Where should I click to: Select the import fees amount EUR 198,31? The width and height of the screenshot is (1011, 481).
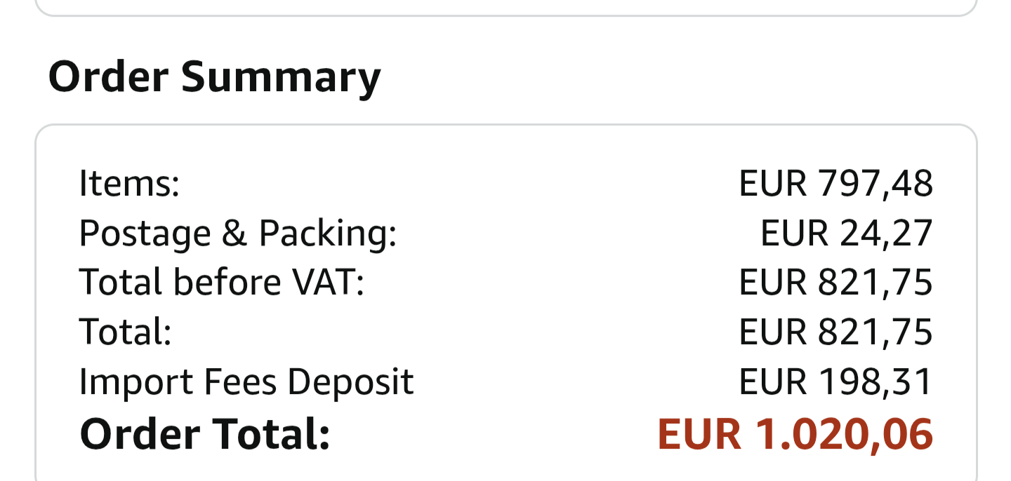click(x=835, y=381)
